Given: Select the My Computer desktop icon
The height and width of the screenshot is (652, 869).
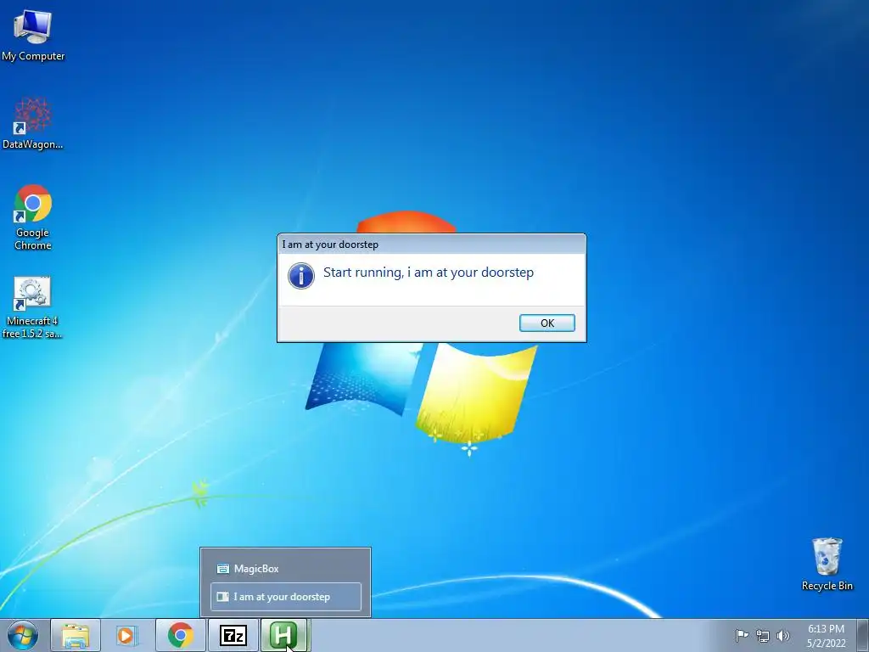Looking at the screenshot, I should pyautogui.click(x=33, y=34).
